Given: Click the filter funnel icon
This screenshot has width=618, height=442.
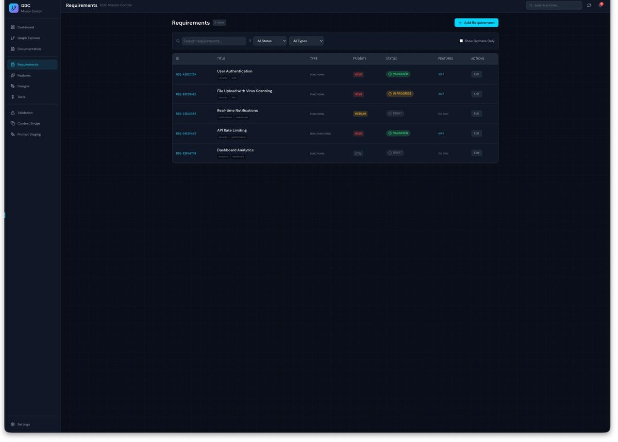Looking at the screenshot, I should pos(250,41).
